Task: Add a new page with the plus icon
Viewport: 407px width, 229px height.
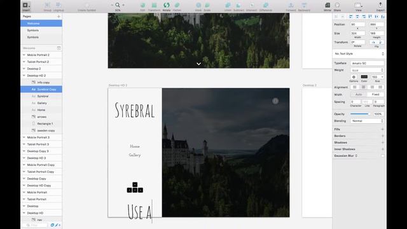Action: tap(59, 17)
